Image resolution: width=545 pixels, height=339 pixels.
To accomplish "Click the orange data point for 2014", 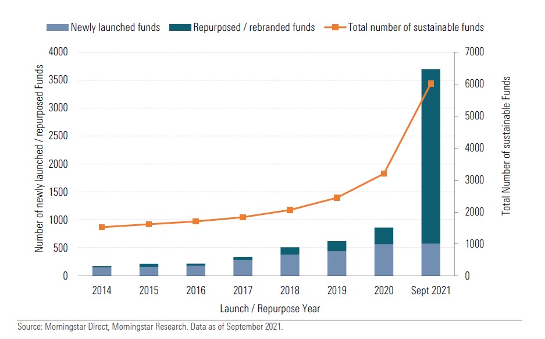I will [x=102, y=227].
